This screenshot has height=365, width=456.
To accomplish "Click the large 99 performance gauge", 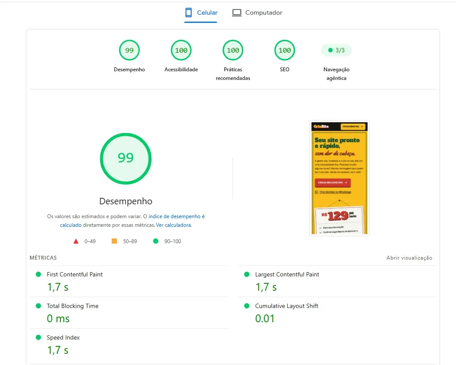I will (x=126, y=159).
